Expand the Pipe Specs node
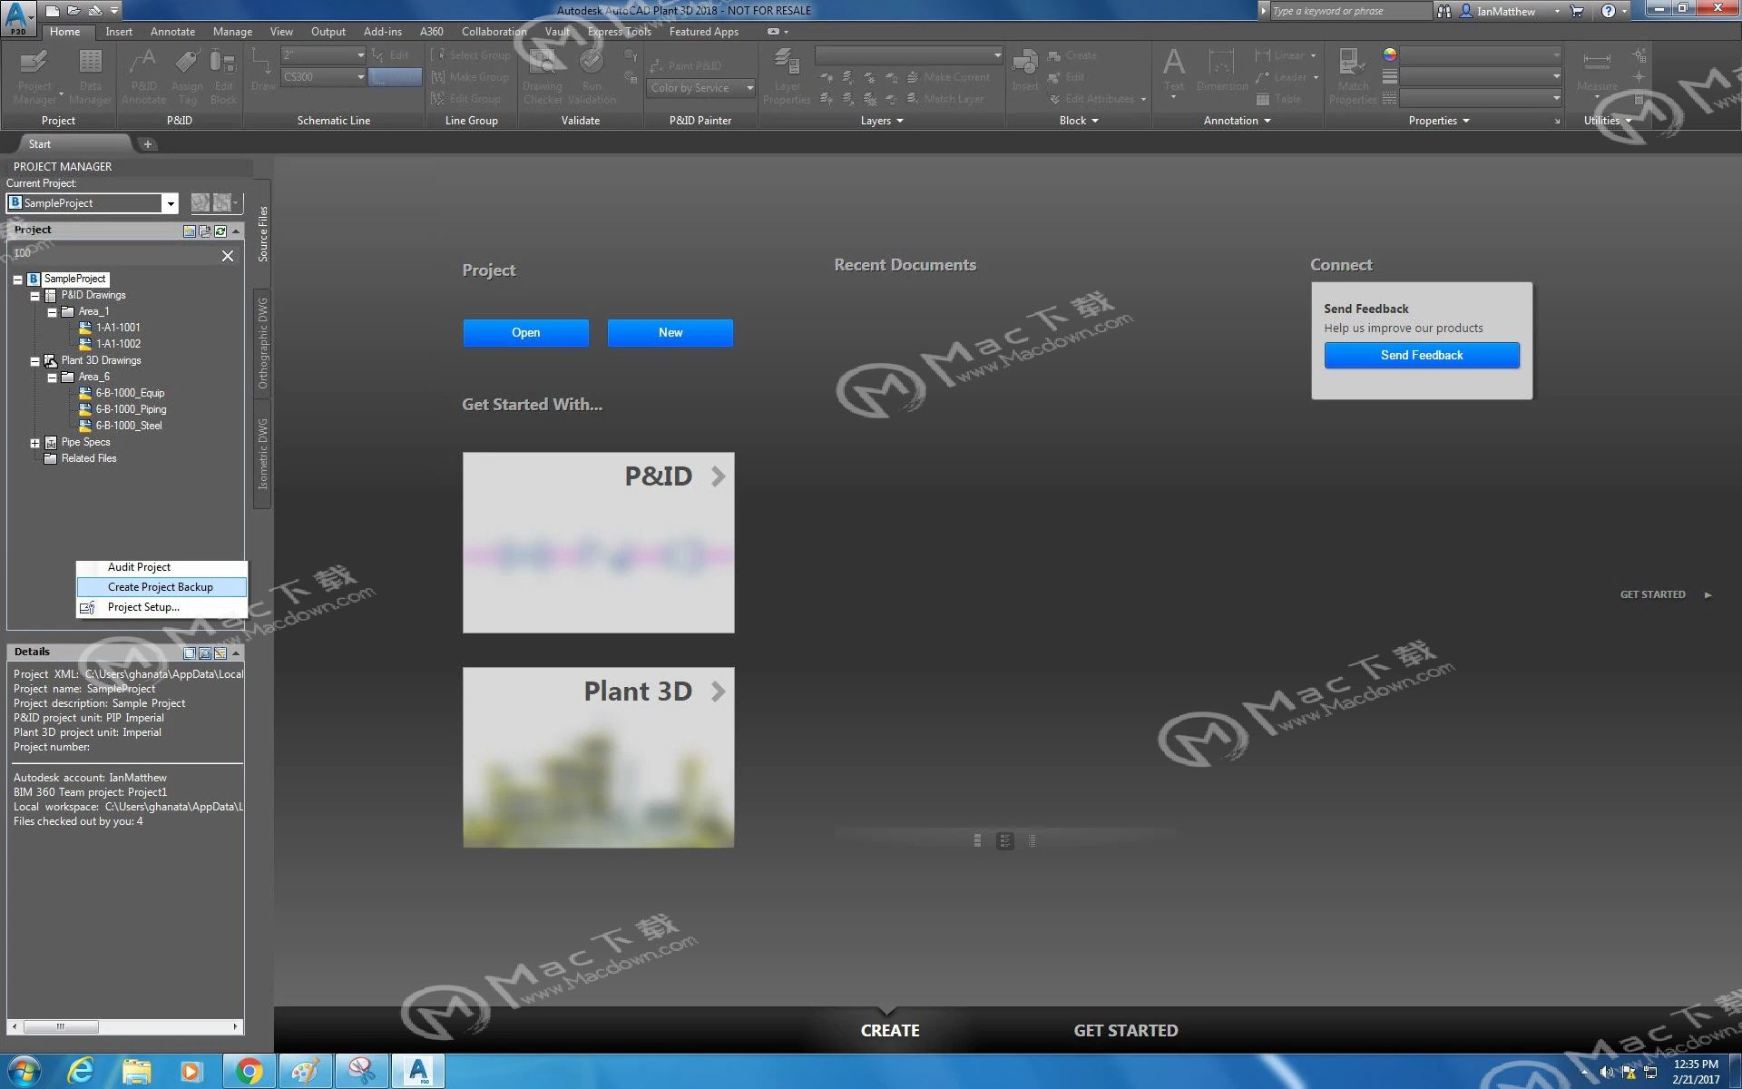Image resolution: width=1742 pixels, height=1089 pixels. coord(34,443)
